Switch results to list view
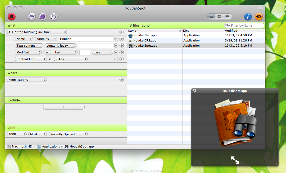 coord(211,16)
